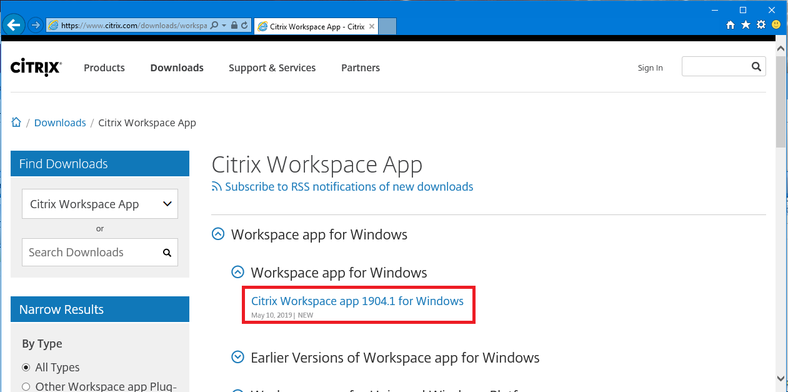The width and height of the screenshot is (788, 392).
Task: Click the Citrix logo
Action: (36, 67)
